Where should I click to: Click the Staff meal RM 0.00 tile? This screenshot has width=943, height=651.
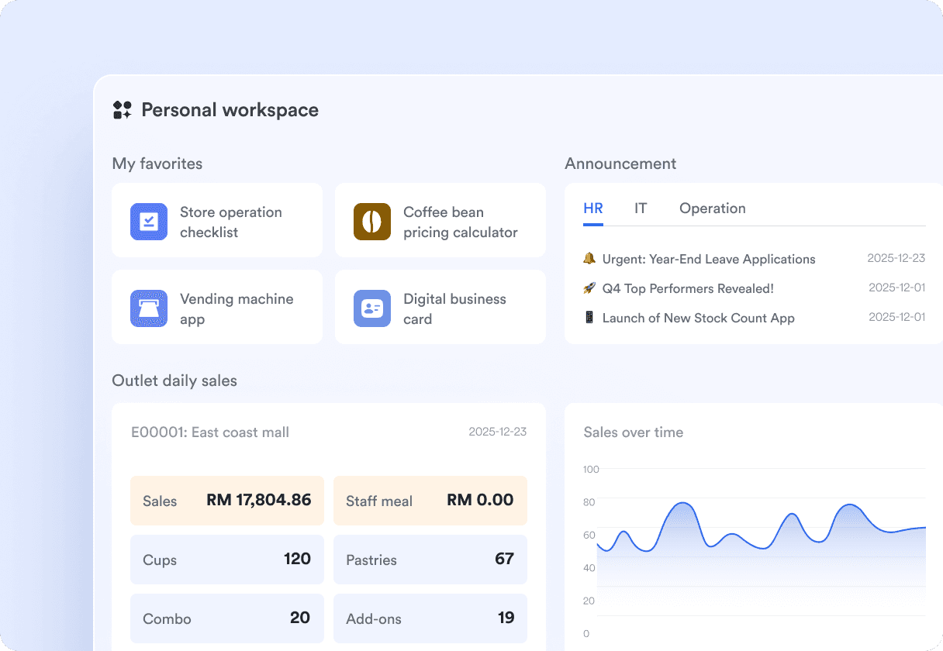(x=430, y=501)
